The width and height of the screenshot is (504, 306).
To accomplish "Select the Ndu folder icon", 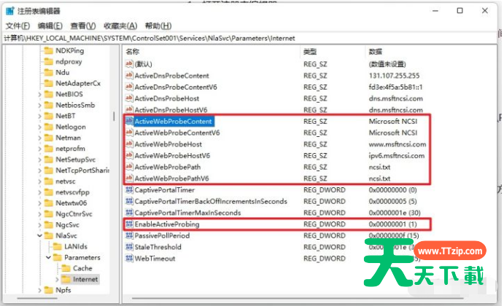I will [49, 73].
